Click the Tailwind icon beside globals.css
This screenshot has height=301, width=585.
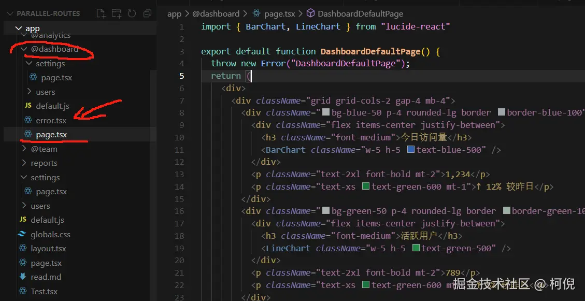(x=22, y=234)
